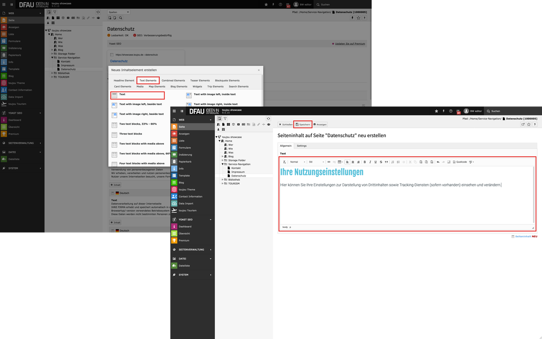542x339 pixels.
Task: Click the Italic icon in the editor toolbar
Action: click(370, 162)
